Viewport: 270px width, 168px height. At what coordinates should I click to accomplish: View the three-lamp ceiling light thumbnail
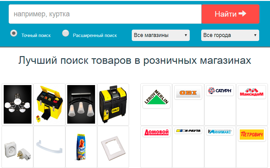(x=81, y=104)
